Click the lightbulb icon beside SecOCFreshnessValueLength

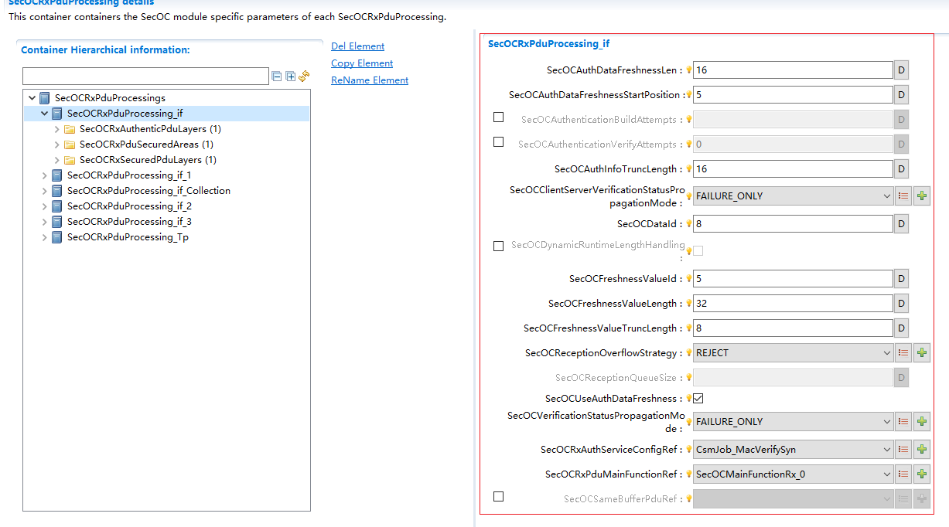click(688, 303)
